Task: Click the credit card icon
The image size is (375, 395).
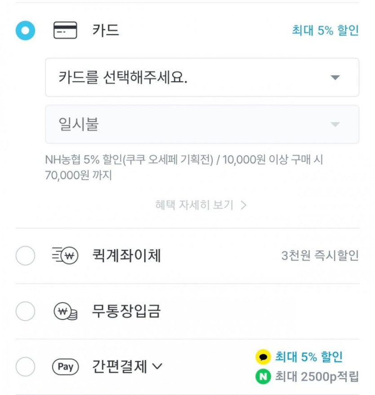Action: point(65,31)
